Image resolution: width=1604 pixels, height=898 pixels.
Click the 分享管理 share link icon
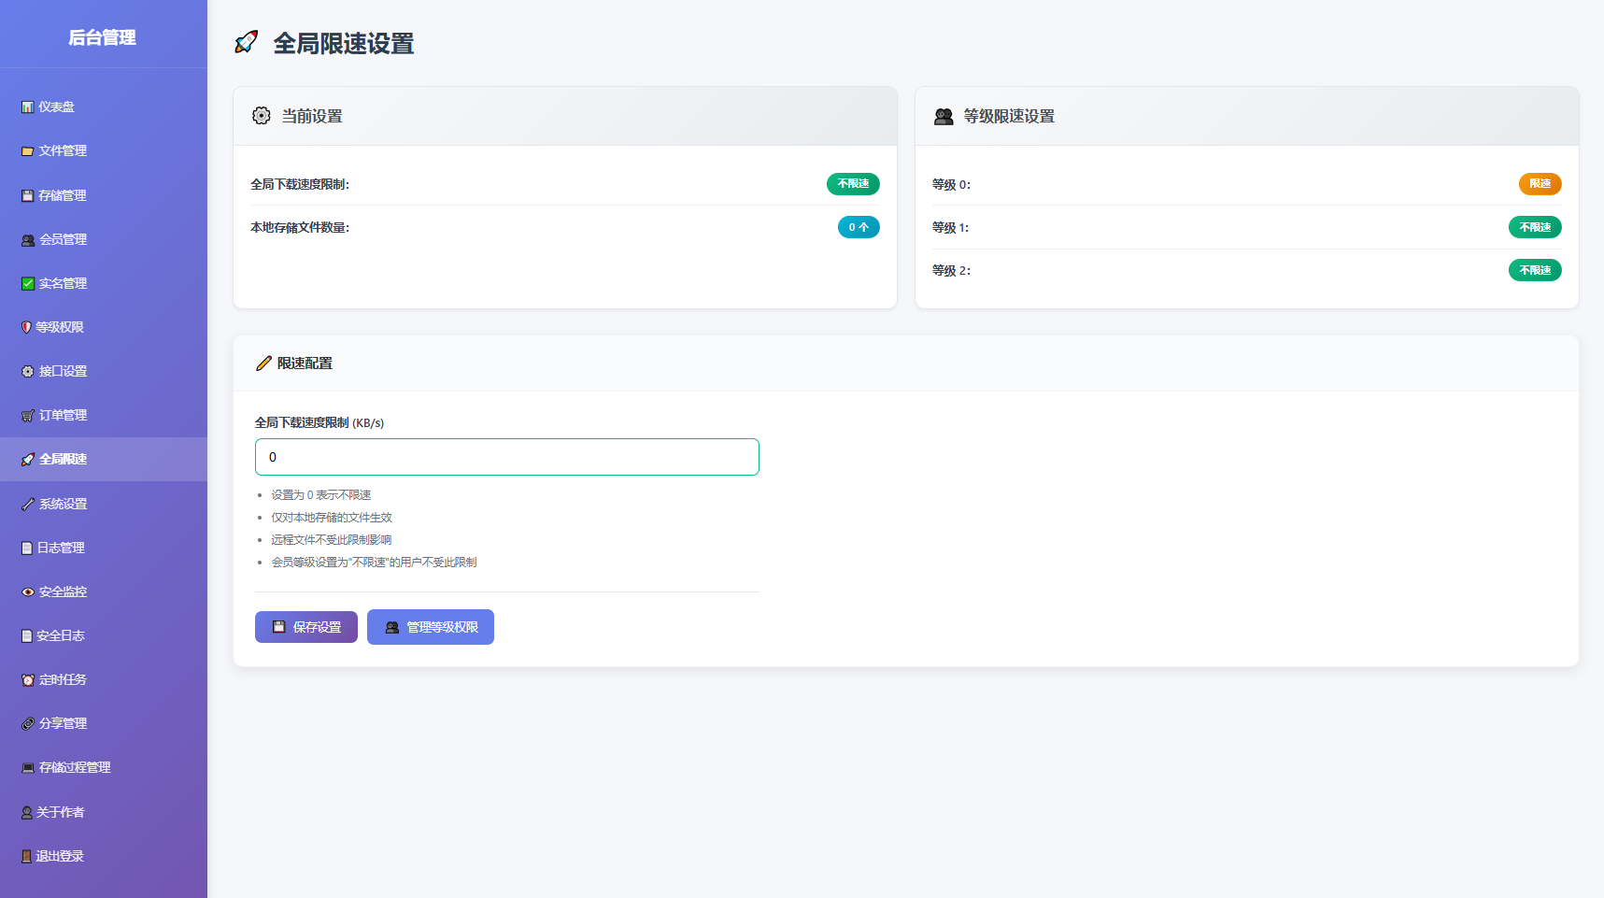[27, 723]
